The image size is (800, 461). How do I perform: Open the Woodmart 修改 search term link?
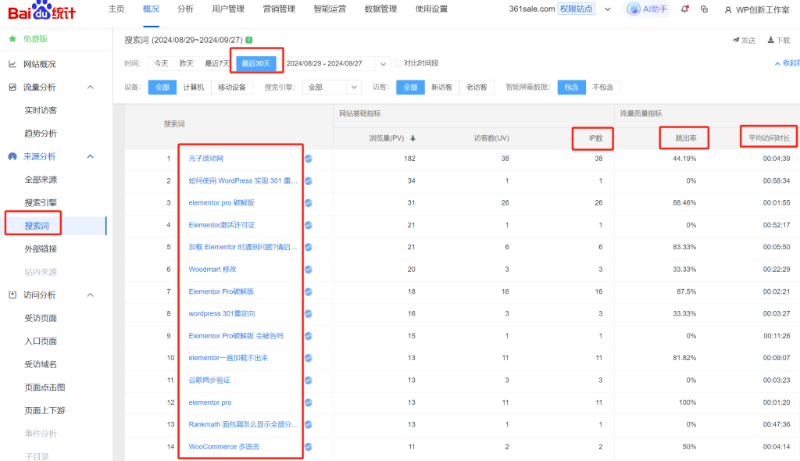point(212,269)
